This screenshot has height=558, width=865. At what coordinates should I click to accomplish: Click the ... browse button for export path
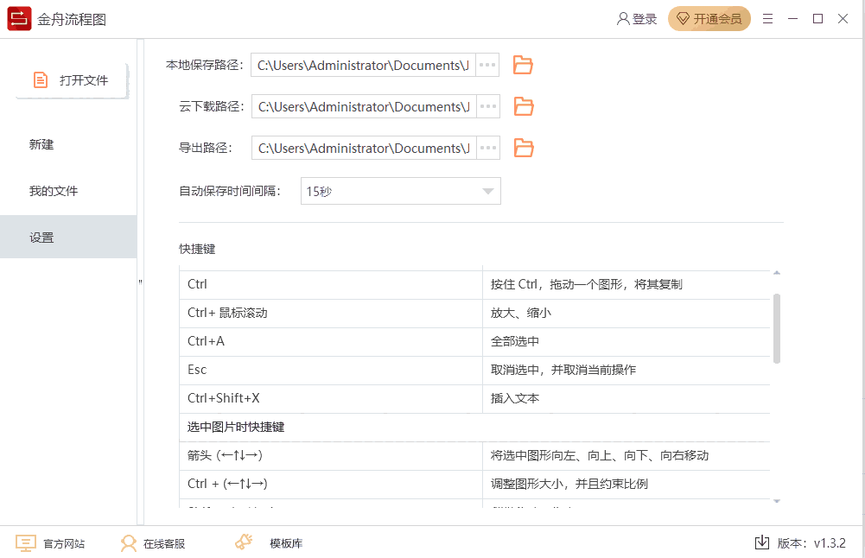(x=487, y=148)
